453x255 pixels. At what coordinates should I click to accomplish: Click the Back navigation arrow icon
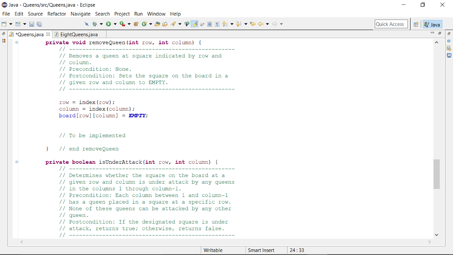pos(261,24)
